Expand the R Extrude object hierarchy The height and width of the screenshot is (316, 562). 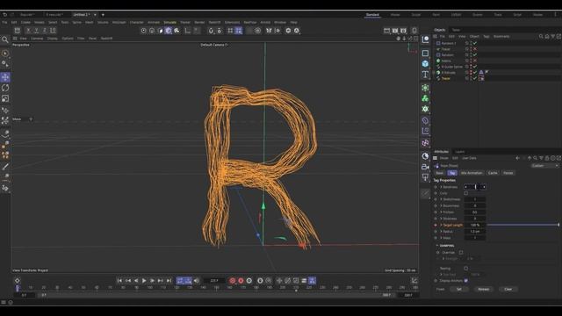434,72
